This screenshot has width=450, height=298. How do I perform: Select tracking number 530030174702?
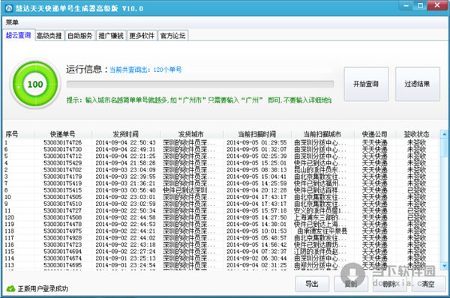coord(62,170)
